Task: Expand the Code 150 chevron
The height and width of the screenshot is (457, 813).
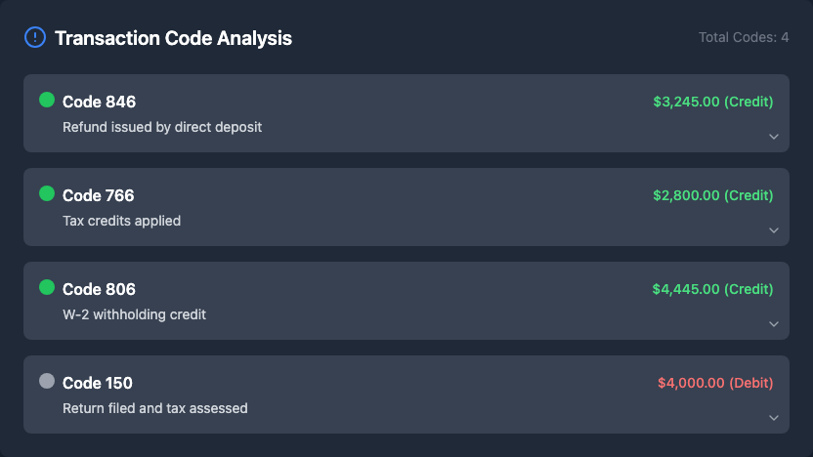Action: (x=774, y=418)
